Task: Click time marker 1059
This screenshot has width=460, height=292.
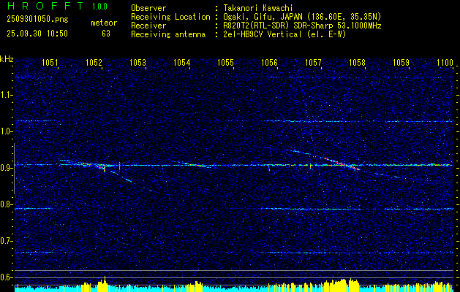Action: pyautogui.click(x=401, y=62)
